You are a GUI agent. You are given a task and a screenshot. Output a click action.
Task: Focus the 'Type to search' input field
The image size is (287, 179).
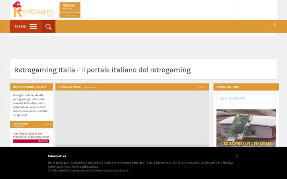point(246,98)
